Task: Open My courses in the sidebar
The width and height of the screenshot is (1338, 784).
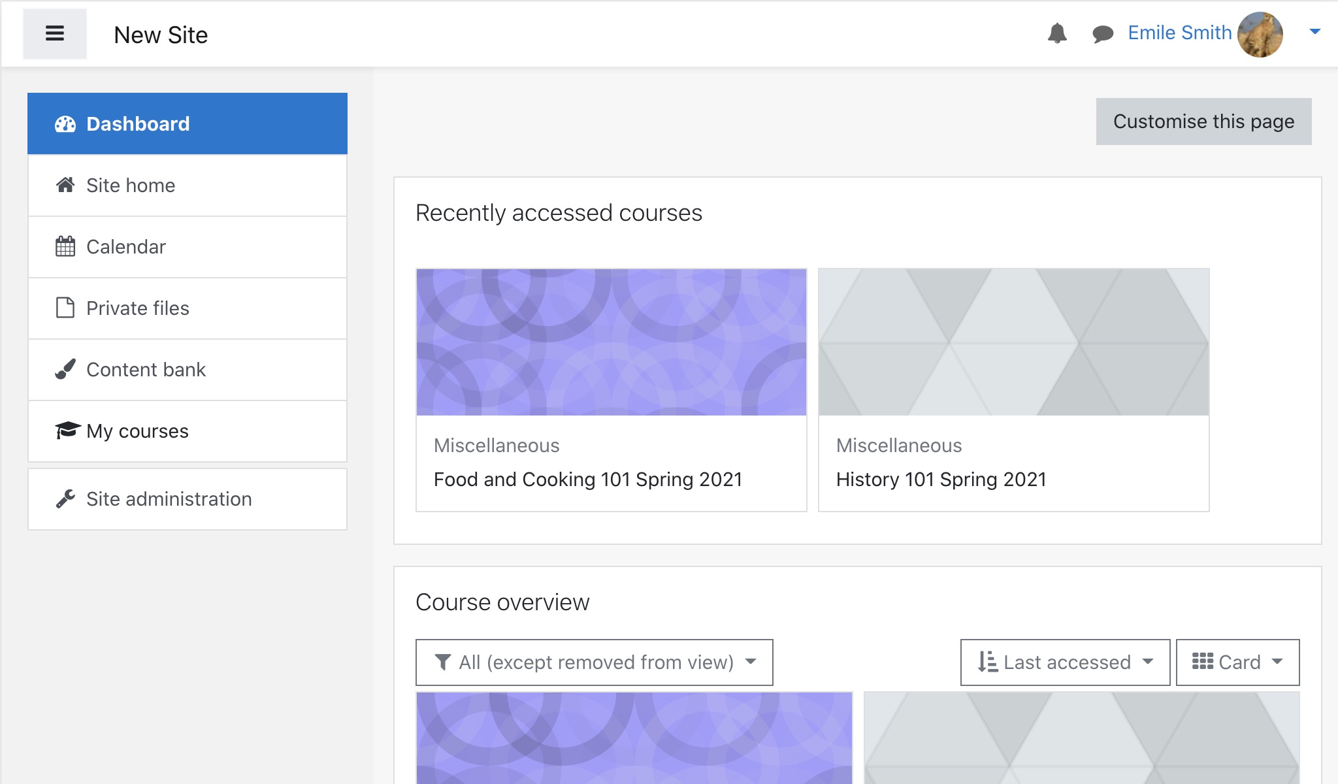Action: (137, 431)
